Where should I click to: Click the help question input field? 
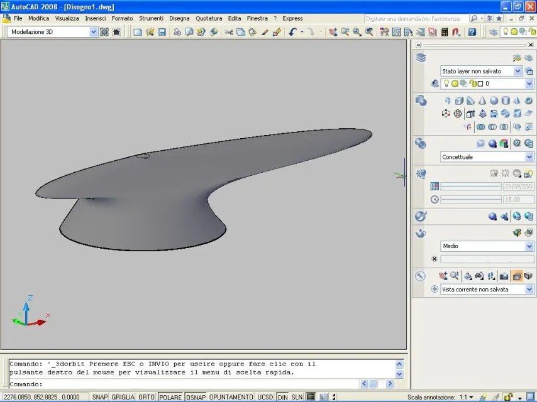[x=416, y=18]
